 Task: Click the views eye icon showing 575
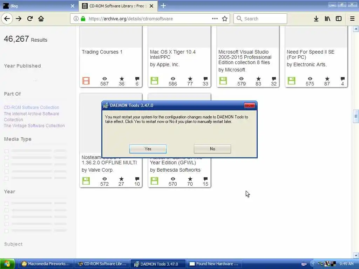click(310, 79)
